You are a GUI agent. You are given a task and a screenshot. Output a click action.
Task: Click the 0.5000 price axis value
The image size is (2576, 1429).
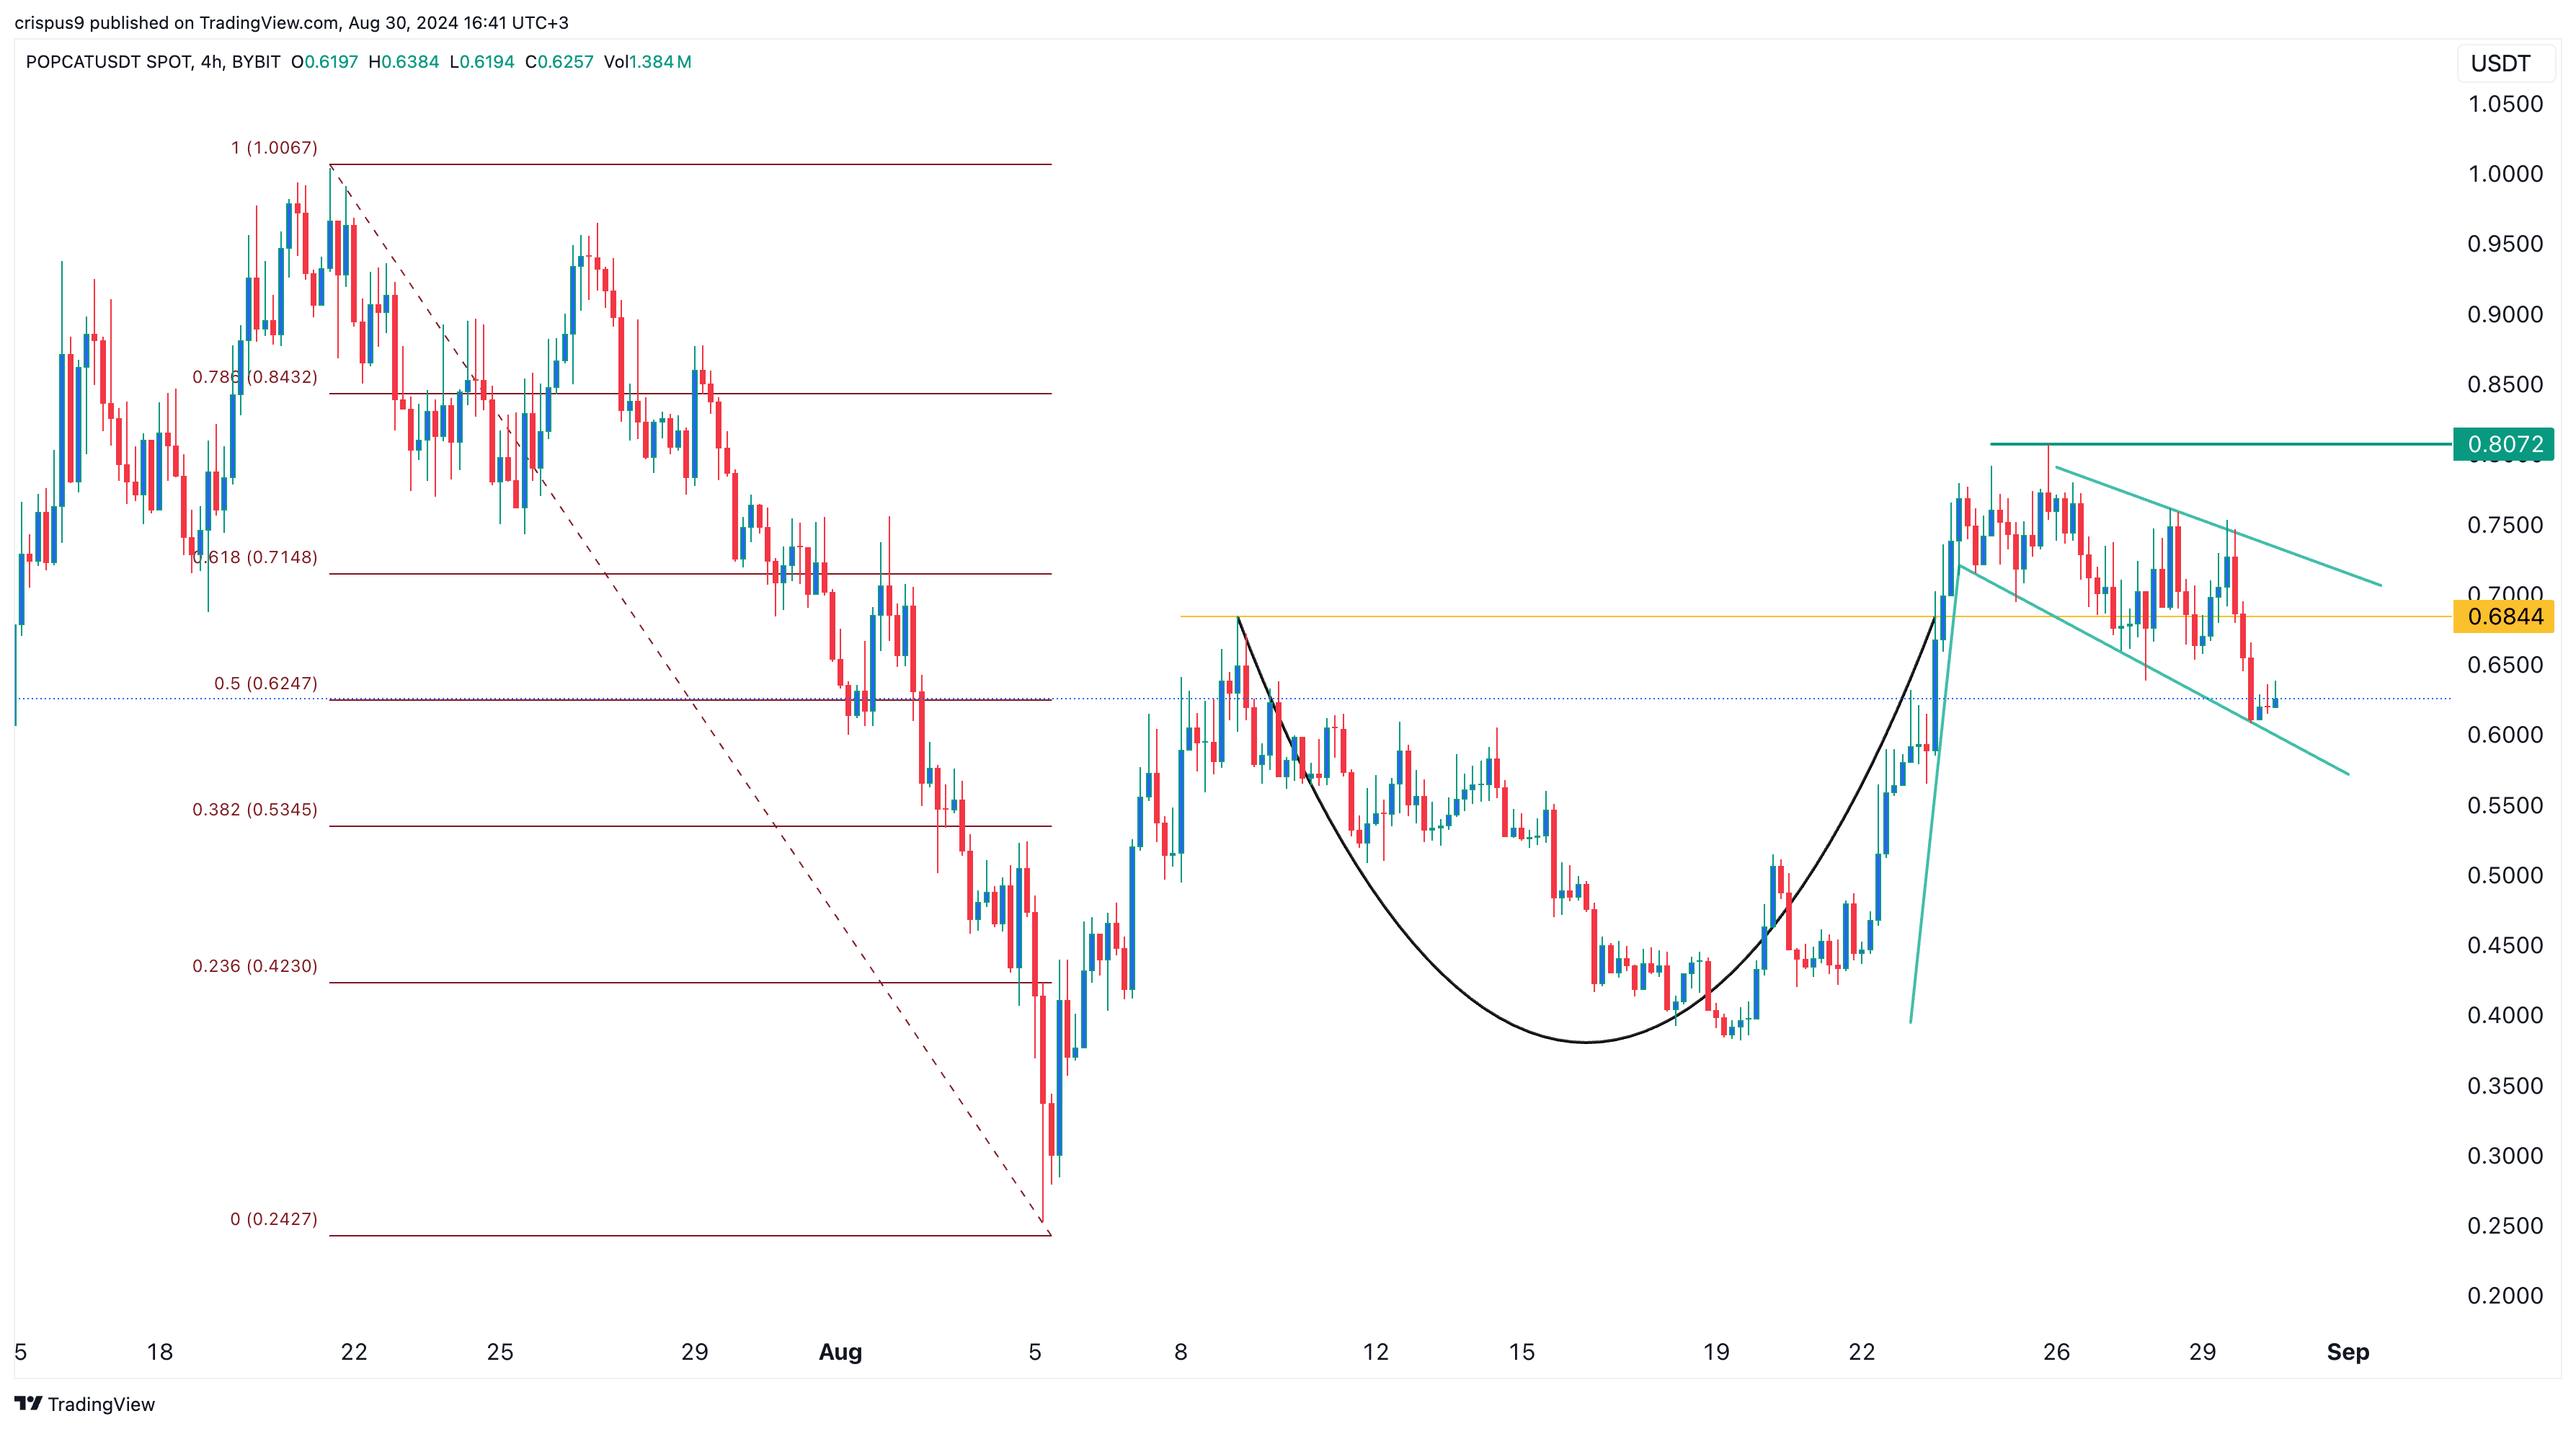[x=2505, y=875]
